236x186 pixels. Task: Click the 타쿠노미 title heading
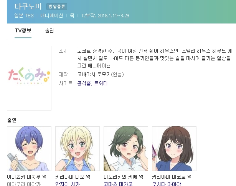point(28,6)
